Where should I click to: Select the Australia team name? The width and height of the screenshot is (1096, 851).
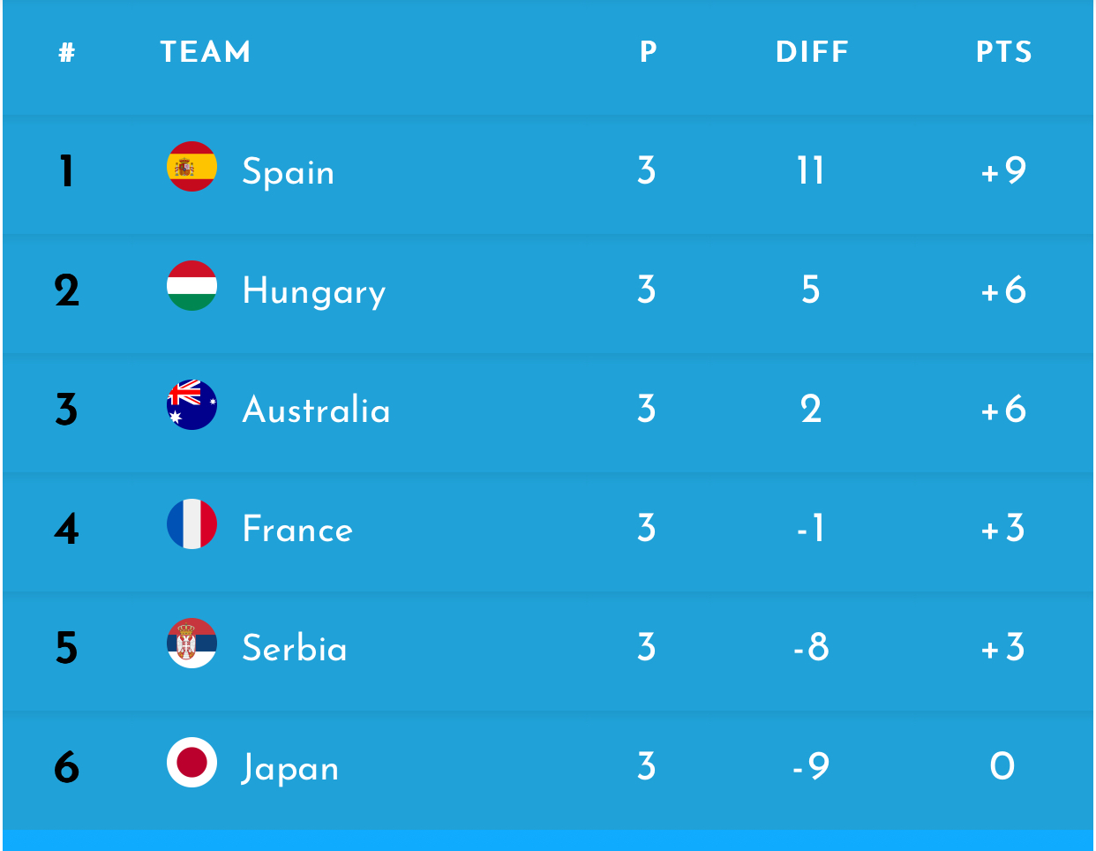pos(316,410)
